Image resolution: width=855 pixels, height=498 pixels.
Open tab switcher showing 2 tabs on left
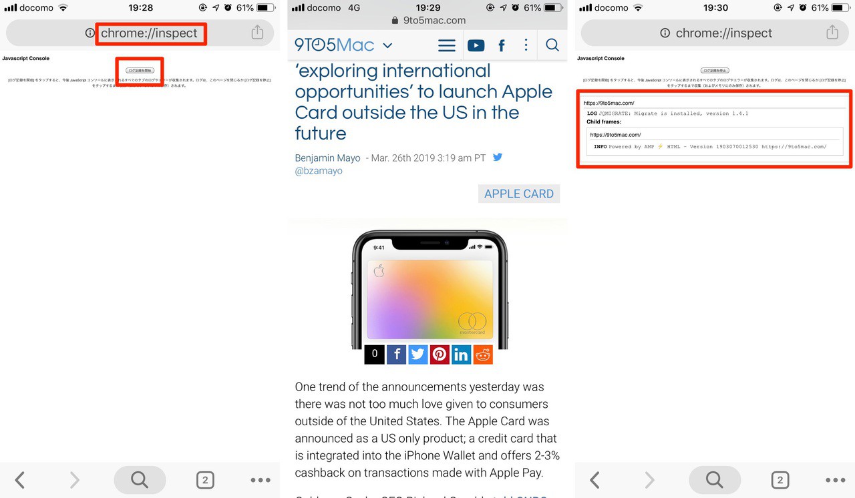click(205, 480)
